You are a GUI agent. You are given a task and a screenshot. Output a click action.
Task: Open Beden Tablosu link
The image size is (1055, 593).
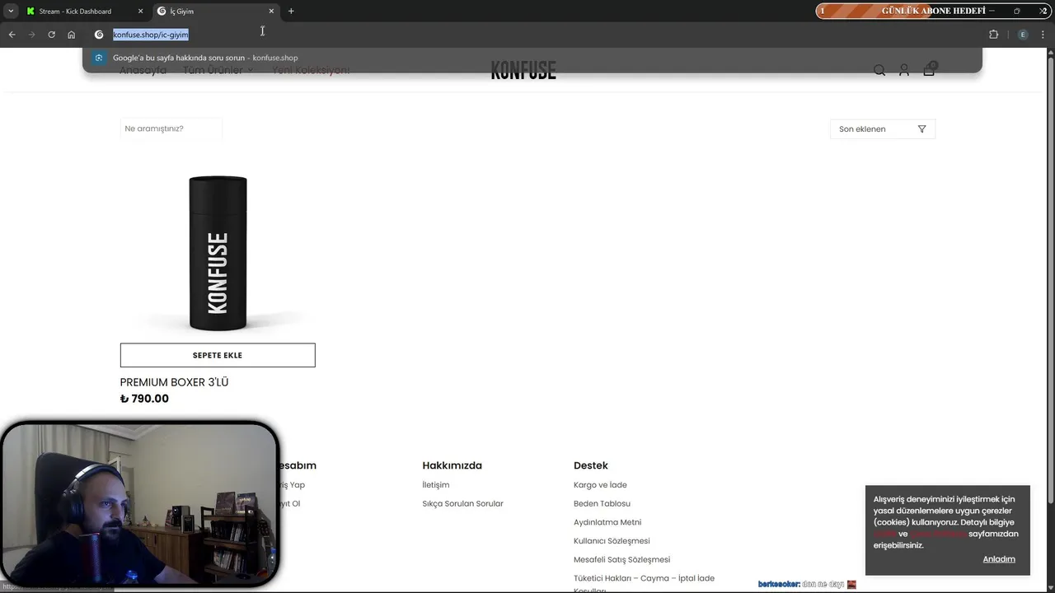pyautogui.click(x=602, y=503)
